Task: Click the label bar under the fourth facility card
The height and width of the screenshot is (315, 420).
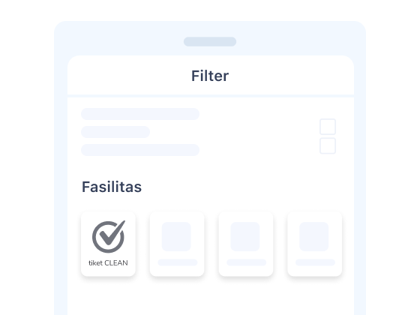Action: [315, 262]
